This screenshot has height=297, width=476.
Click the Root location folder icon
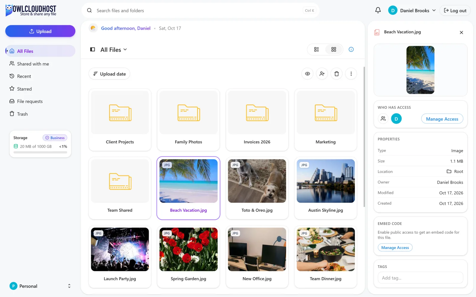pos(449,171)
